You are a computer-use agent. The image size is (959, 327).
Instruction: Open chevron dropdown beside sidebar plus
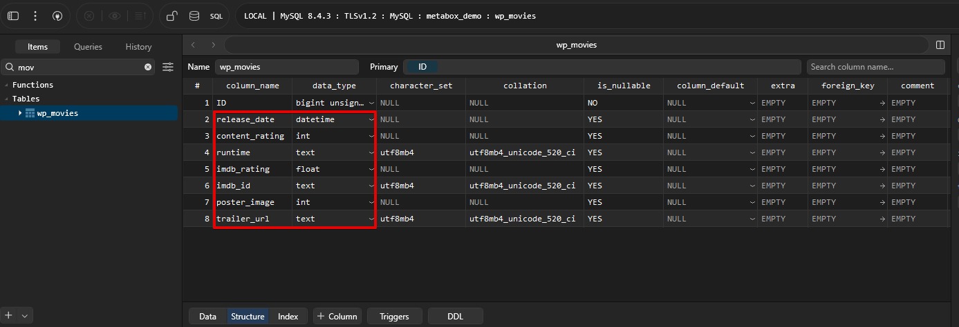tap(25, 315)
